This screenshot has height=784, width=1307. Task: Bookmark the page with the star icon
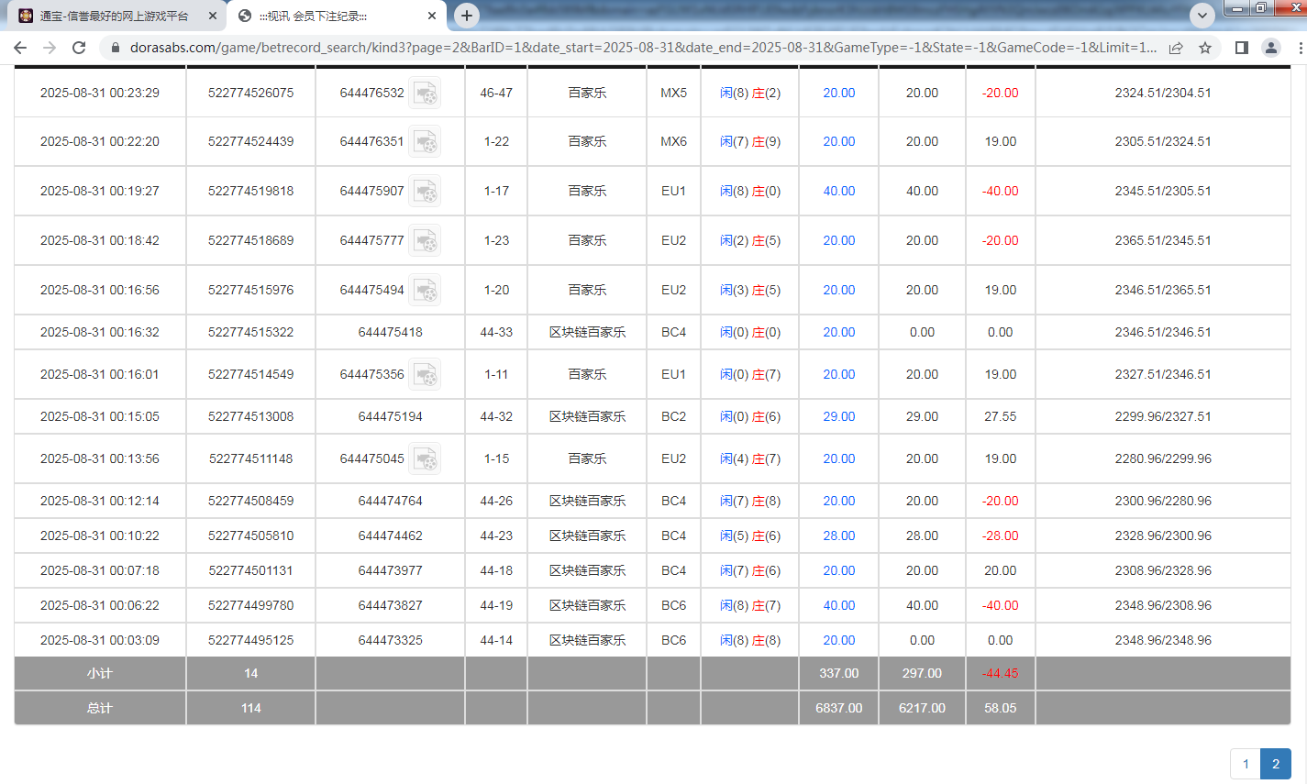point(1206,48)
